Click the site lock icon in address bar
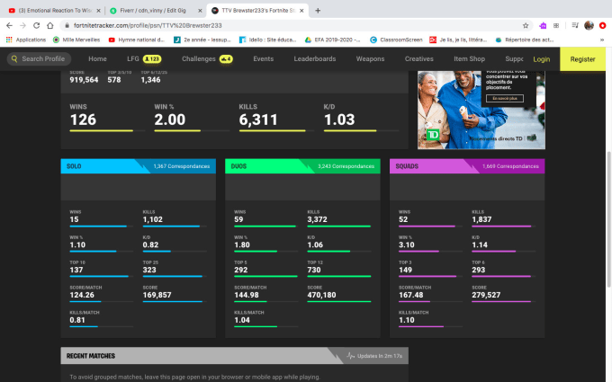 [67, 25]
